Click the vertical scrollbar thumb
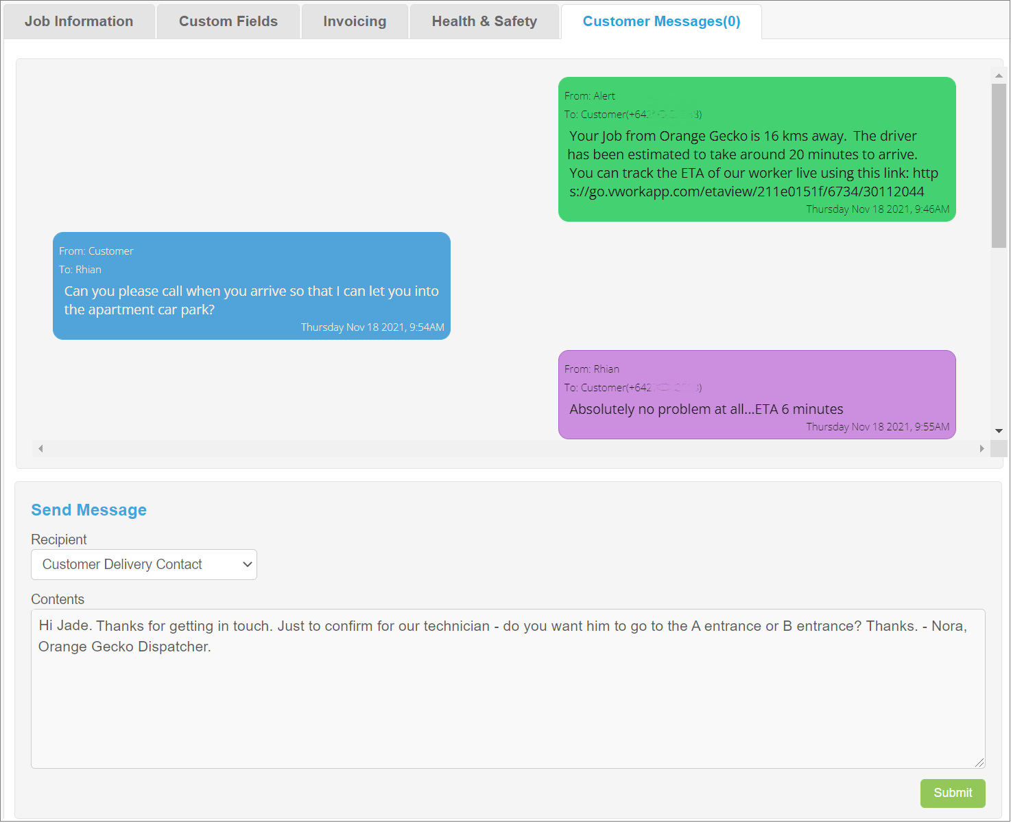This screenshot has height=823, width=1011. (999, 165)
